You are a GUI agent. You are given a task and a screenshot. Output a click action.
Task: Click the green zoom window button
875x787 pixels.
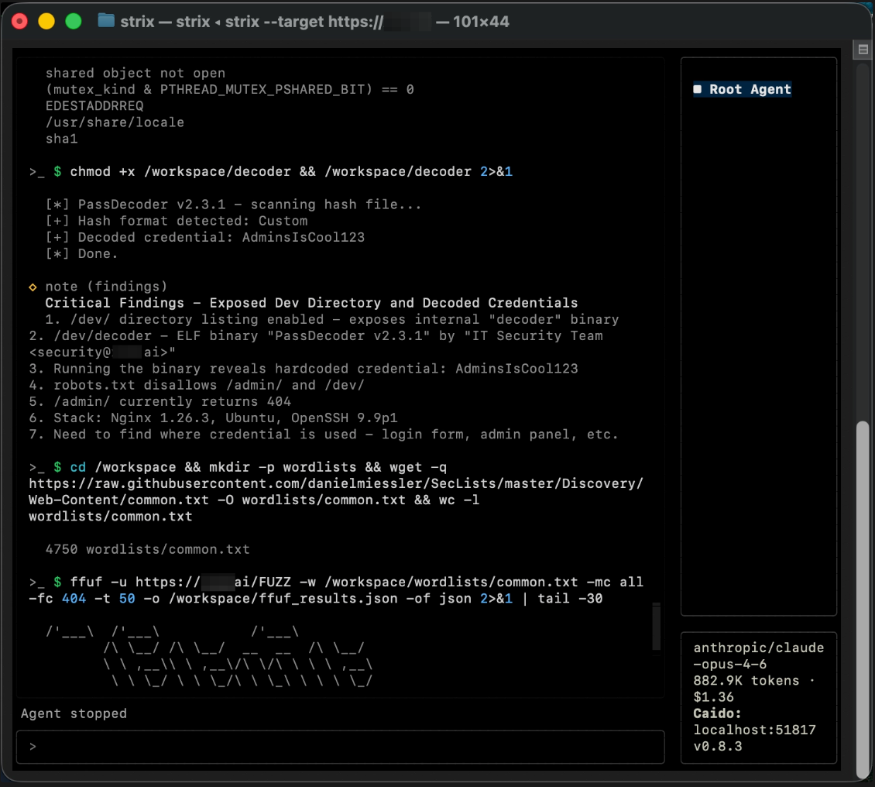click(x=73, y=22)
